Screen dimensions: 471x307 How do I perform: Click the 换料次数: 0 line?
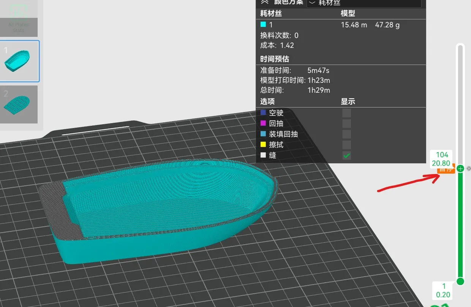pyautogui.click(x=279, y=35)
